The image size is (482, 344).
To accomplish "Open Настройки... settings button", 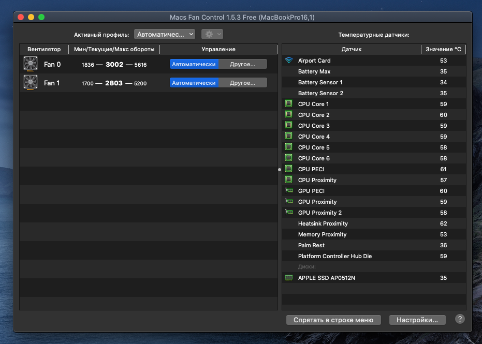I will tap(417, 320).
